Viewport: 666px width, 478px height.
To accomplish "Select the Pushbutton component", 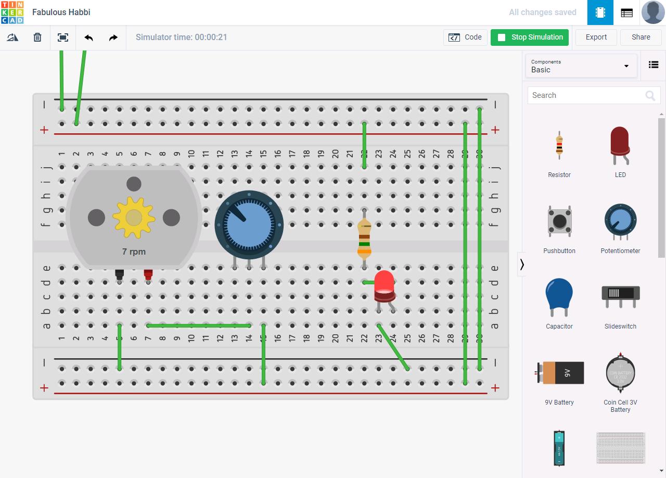I will pyautogui.click(x=559, y=227).
